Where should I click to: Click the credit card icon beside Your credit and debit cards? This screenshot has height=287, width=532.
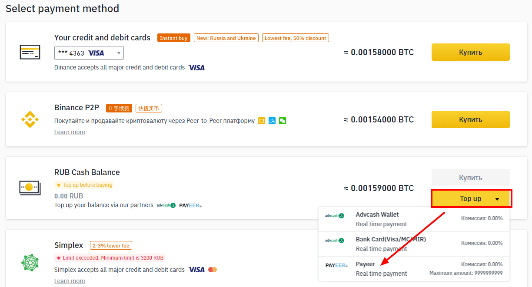coord(30,52)
